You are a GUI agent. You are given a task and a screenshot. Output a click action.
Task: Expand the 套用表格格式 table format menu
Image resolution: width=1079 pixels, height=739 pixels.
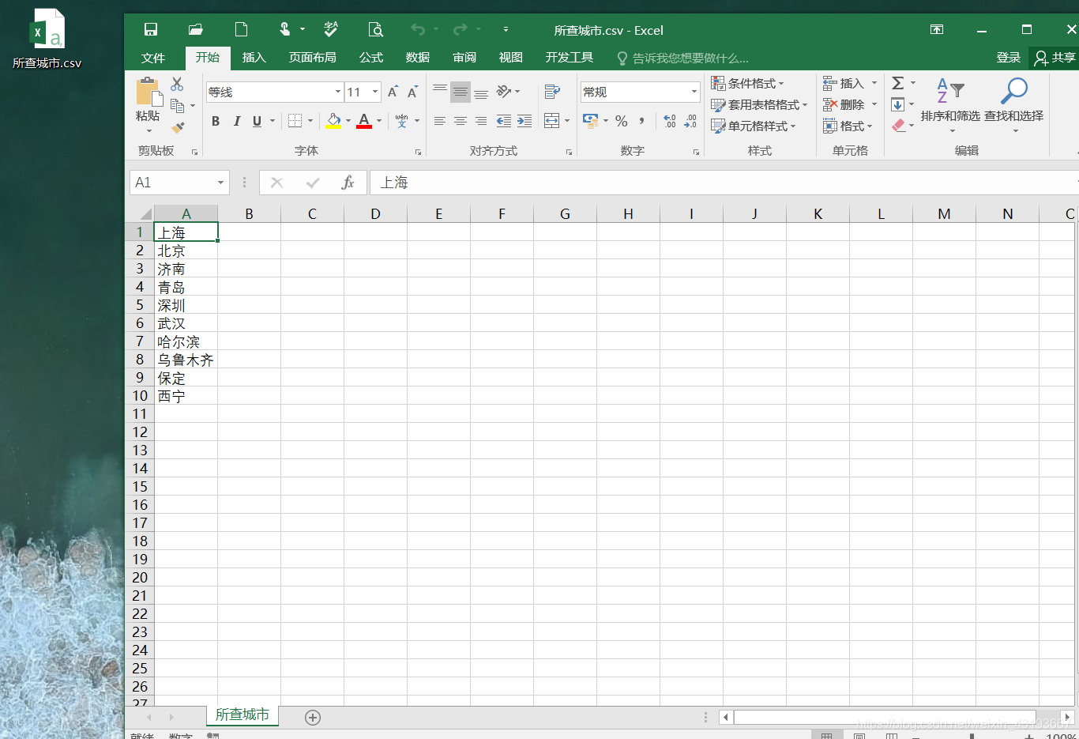(x=759, y=104)
